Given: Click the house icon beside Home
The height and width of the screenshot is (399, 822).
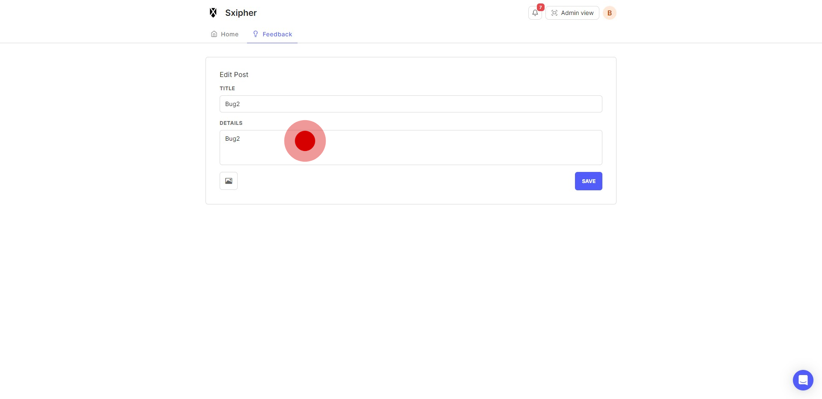Looking at the screenshot, I should pyautogui.click(x=214, y=34).
